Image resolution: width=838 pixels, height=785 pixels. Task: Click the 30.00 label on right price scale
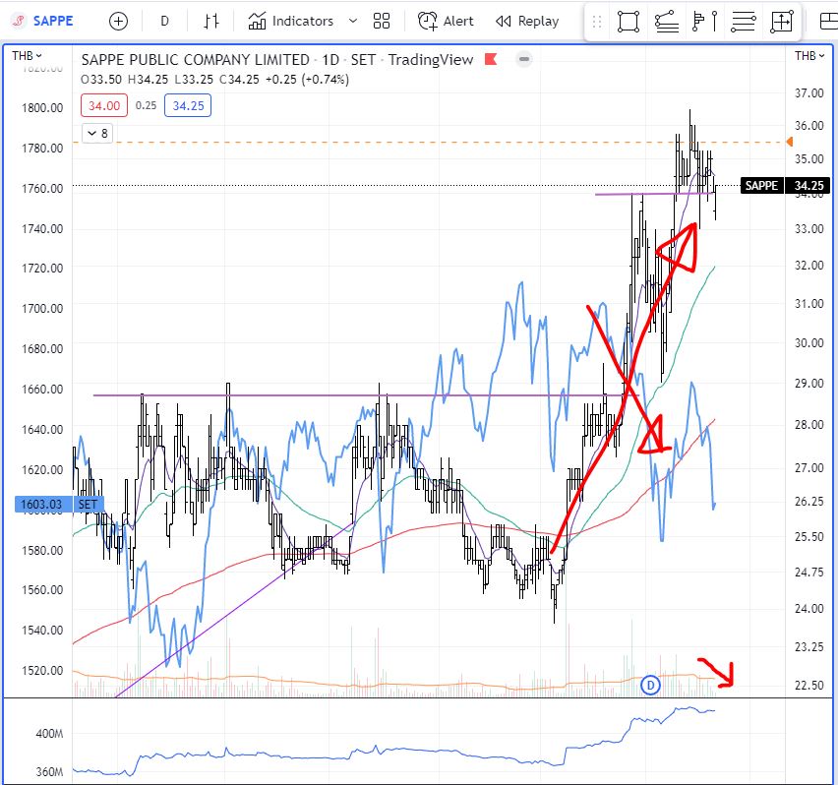(809, 343)
